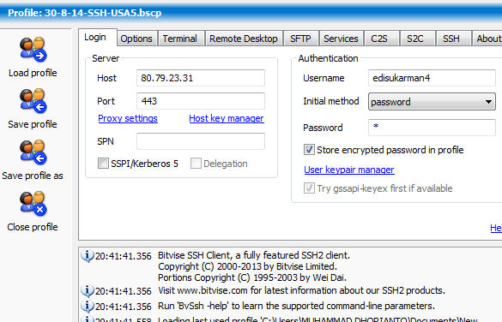Click the 'Run BvSsh -help' log message
This screenshot has width=502, height=322.
coord(296,306)
